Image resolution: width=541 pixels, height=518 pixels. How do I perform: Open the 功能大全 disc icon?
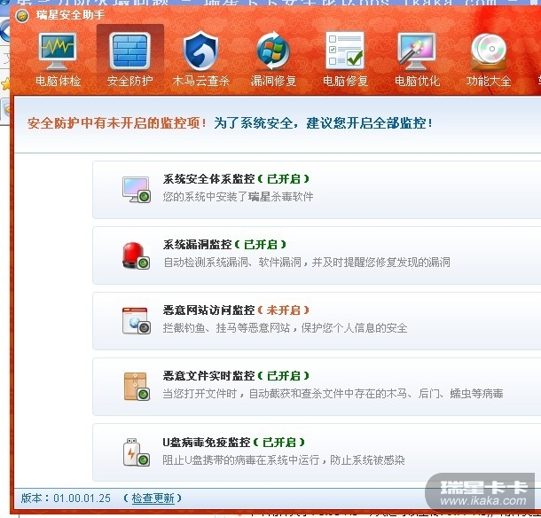489,51
